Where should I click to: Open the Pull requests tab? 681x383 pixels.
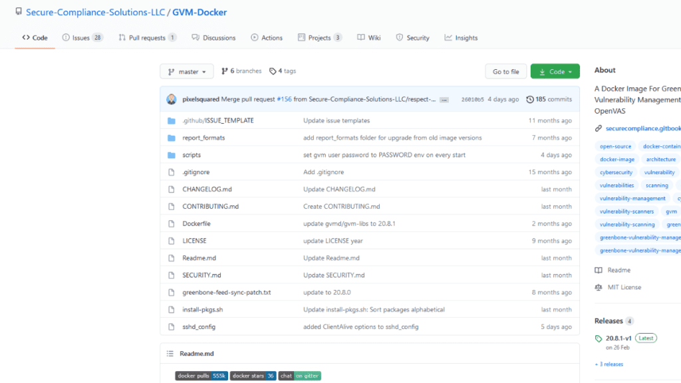147,38
